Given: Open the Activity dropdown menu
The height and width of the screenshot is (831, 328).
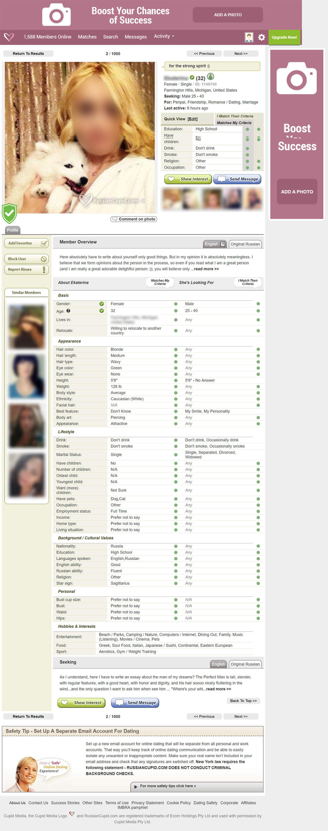Looking at the screenshot, I should 164,36.
